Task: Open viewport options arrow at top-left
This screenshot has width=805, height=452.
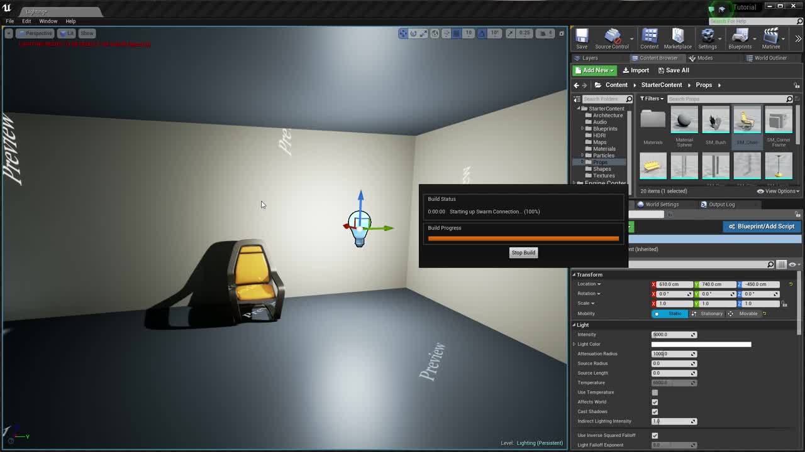Action: click(9, 33)
